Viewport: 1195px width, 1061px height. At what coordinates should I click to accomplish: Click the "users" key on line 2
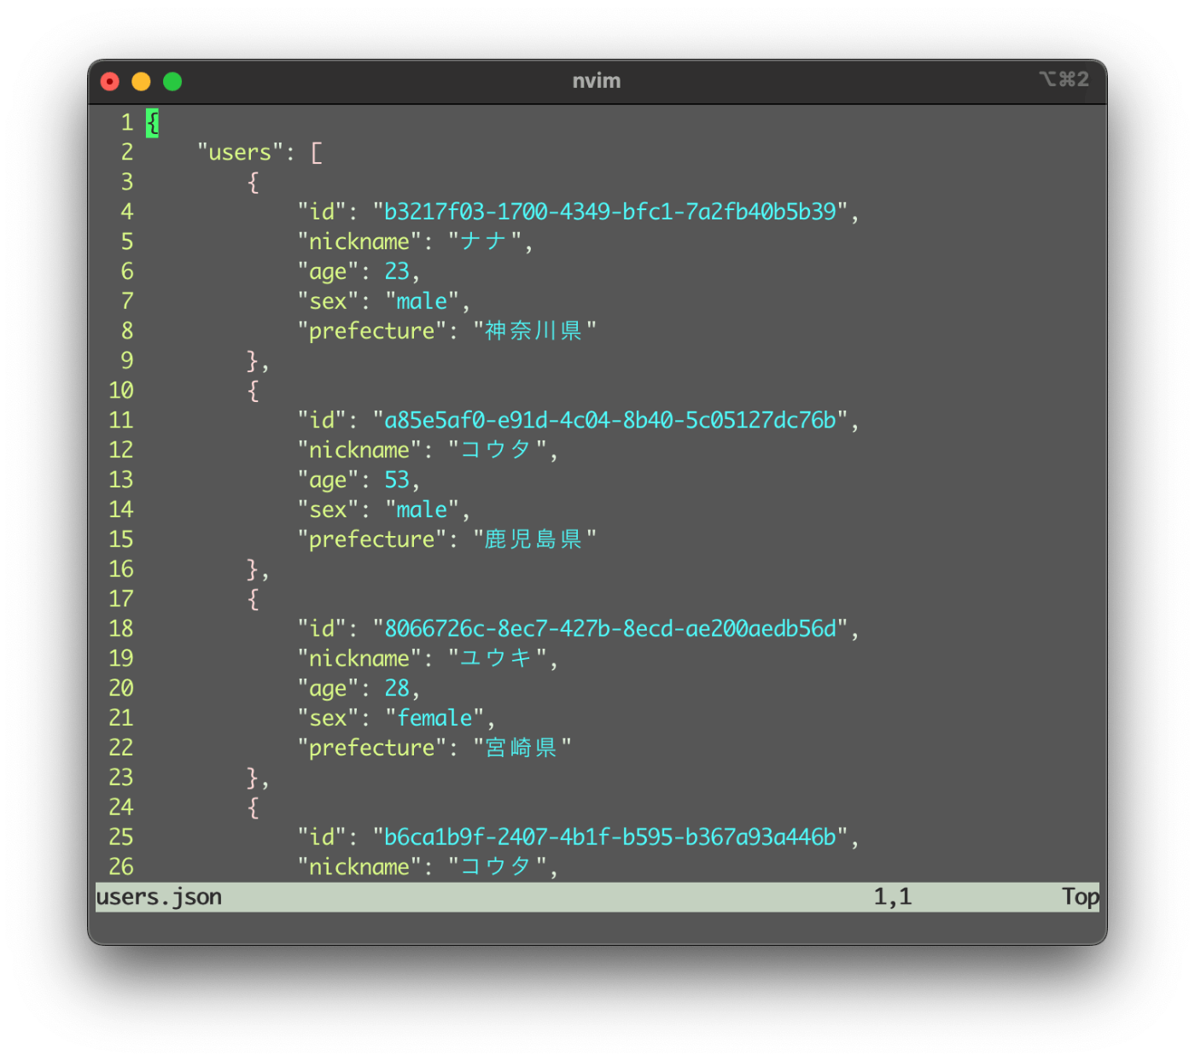coord(240,153)
